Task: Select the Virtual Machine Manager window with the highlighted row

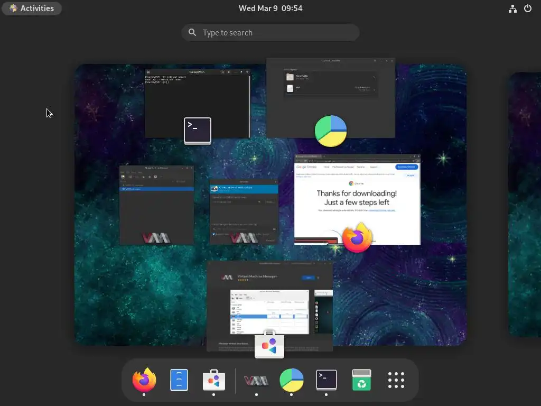Action: click(x=156, y=205)
